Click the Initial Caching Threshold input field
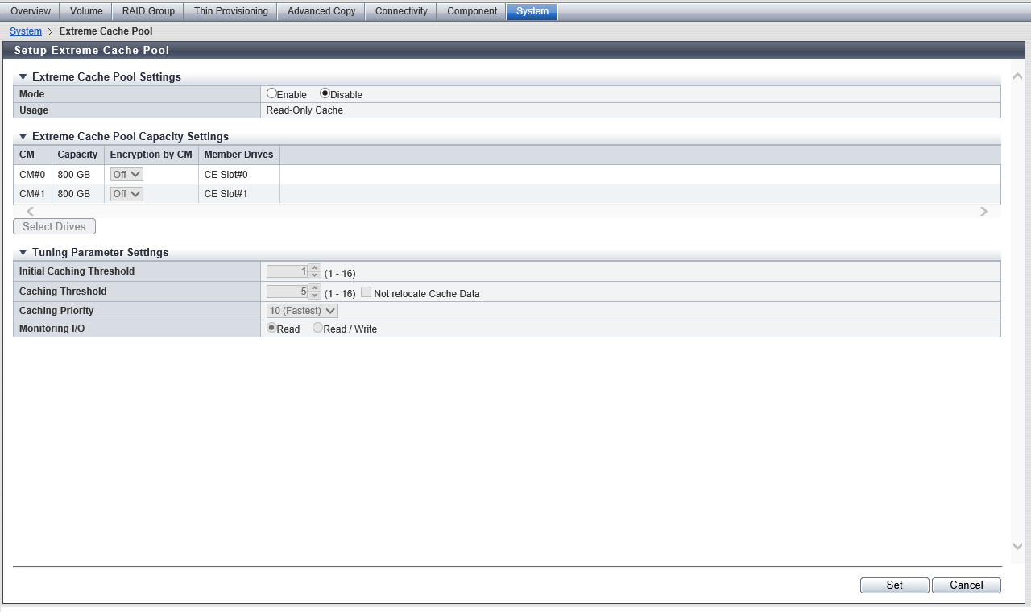1031x612 pixels. 288,272
